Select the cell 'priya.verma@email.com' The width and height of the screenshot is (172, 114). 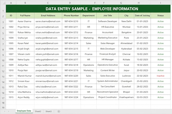click(48, 27)
